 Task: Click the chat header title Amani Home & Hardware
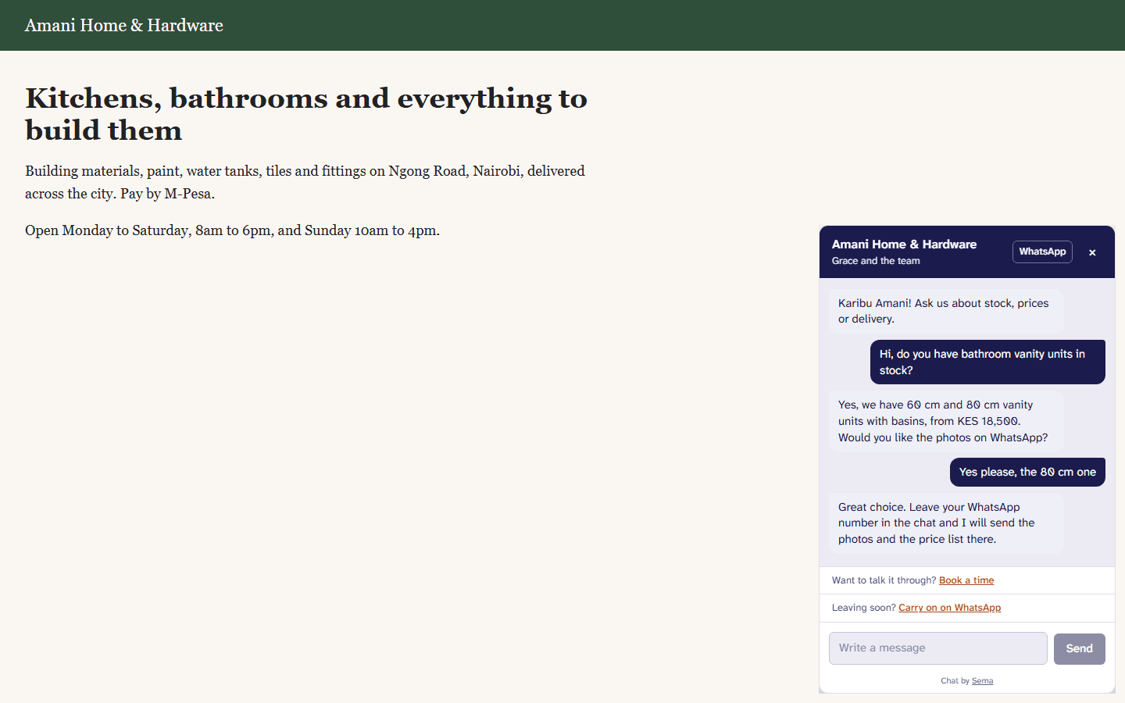pyautogui.click(x=904, y=244)
